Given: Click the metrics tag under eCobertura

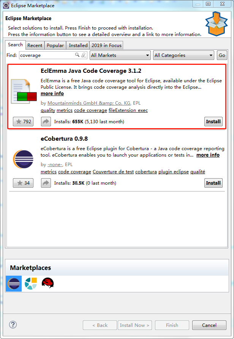Looking at the screenshot, I should coord(49,172).
